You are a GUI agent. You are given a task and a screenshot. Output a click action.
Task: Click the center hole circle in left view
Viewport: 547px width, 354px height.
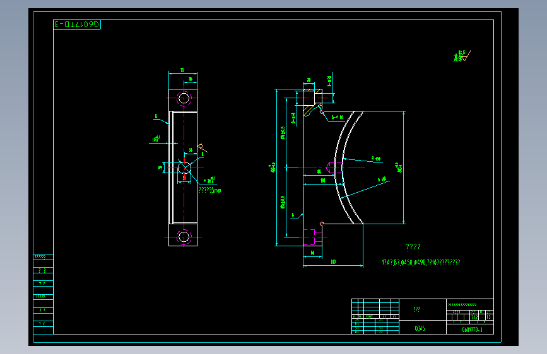click(185, 168)
